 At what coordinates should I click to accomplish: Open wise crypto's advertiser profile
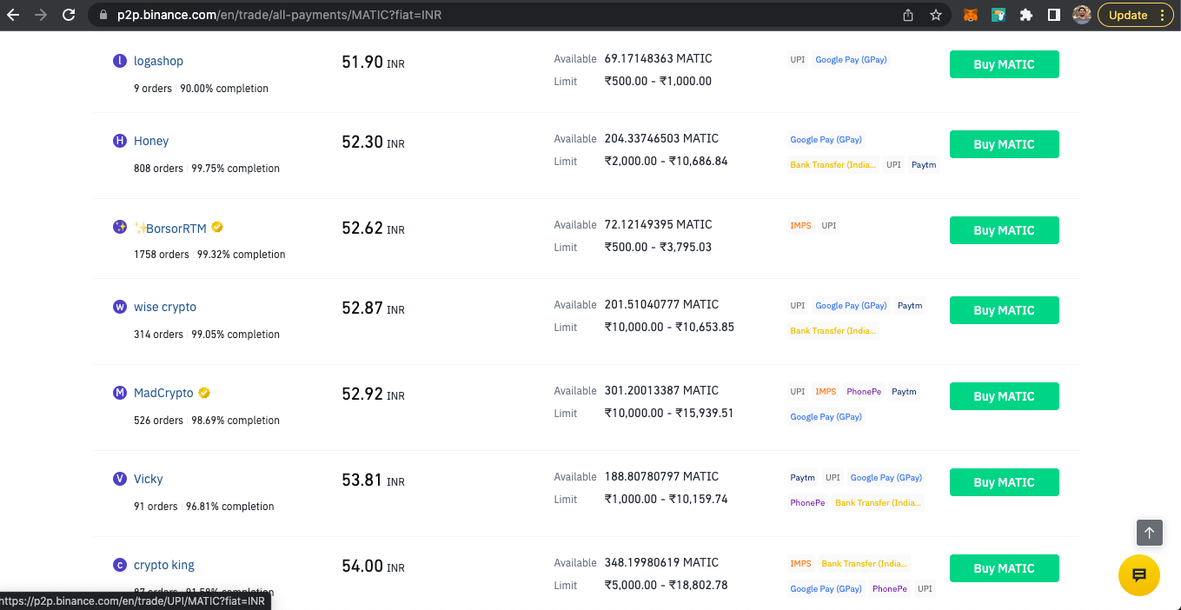tap(165, 306)
